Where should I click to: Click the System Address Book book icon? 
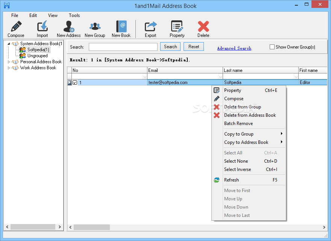pos(15,44)
